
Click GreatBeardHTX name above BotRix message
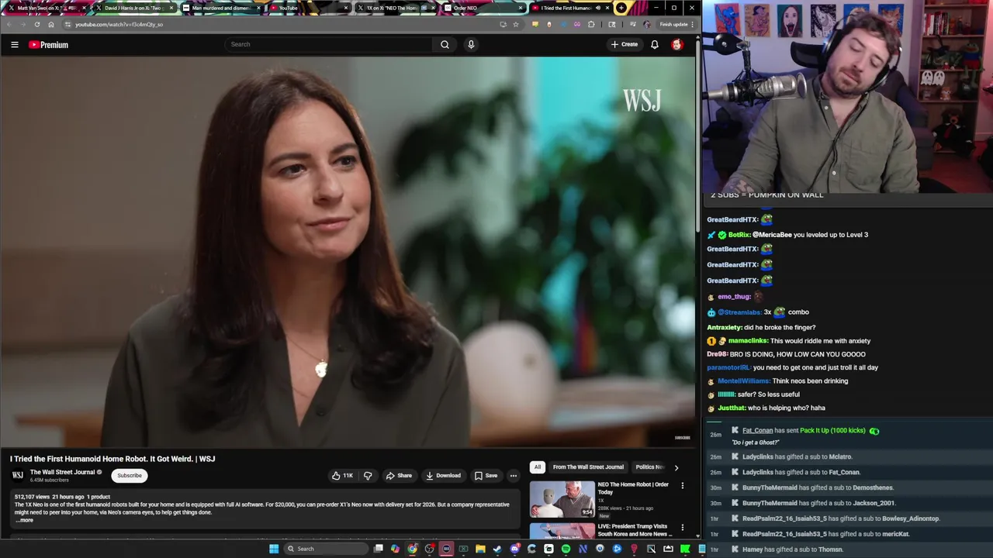click(732, 220)
